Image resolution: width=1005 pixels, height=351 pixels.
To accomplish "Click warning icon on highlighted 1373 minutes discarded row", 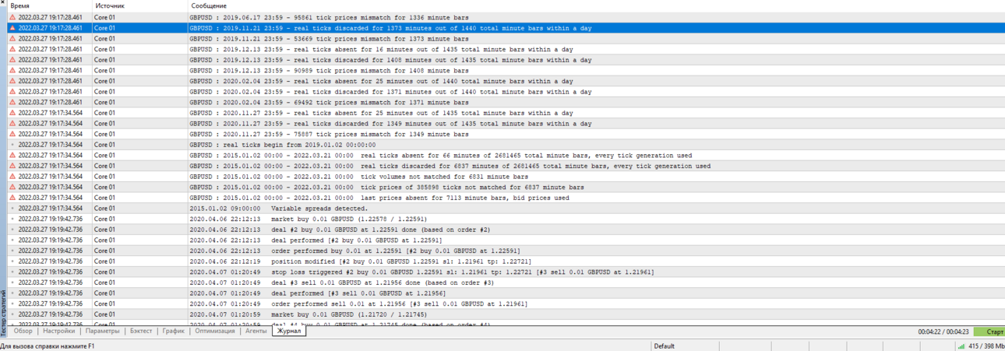I will pyautogui.click(x=12, y=28).
